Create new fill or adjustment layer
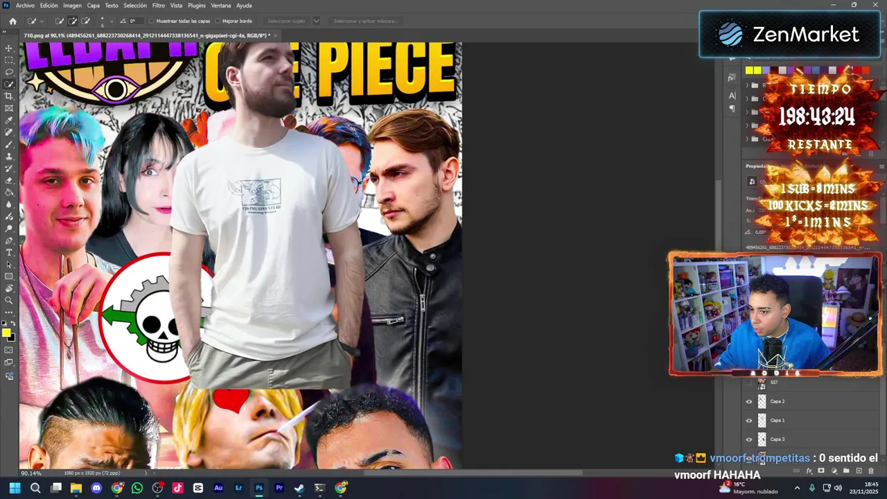The width and height of the screenshot is (887, 499). (x=834, y=471)
